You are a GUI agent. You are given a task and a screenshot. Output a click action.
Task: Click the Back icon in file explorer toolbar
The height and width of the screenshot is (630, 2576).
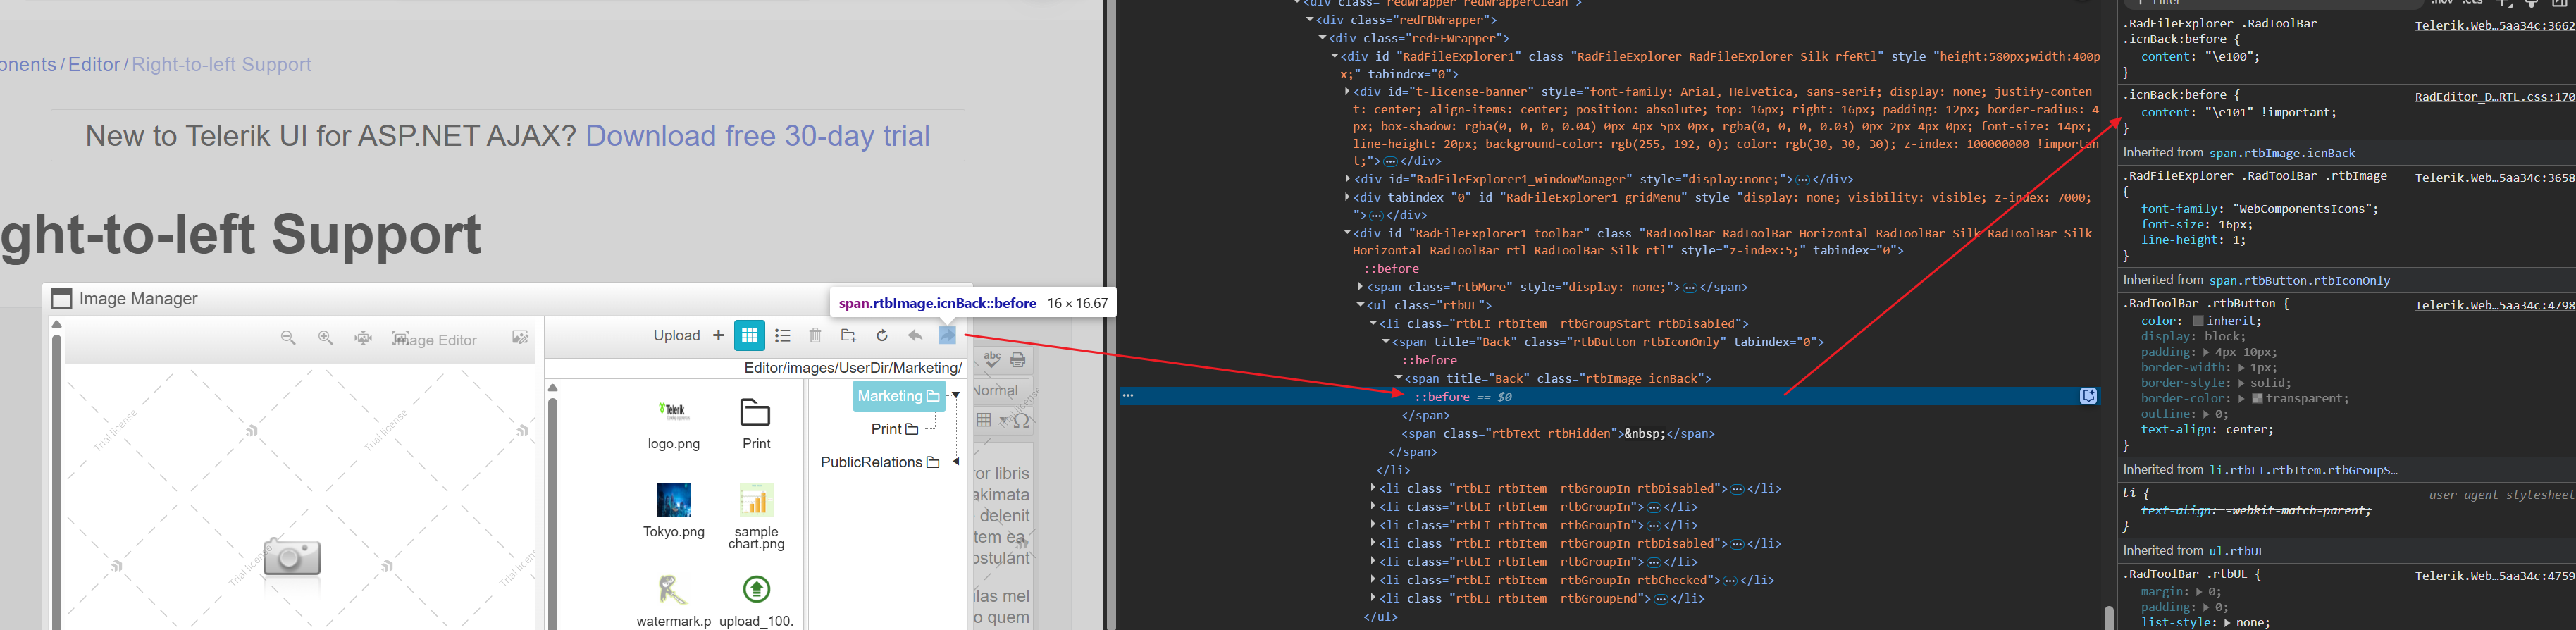947,335
